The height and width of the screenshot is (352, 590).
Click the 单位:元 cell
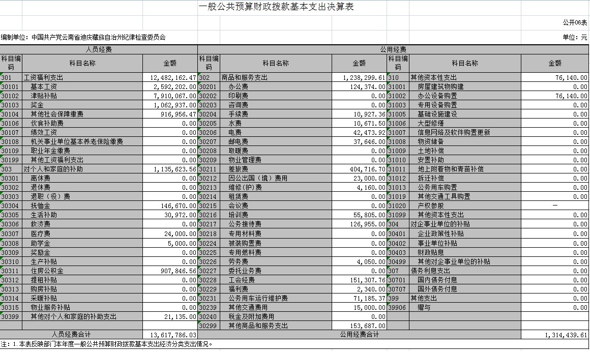pos(575,37)
